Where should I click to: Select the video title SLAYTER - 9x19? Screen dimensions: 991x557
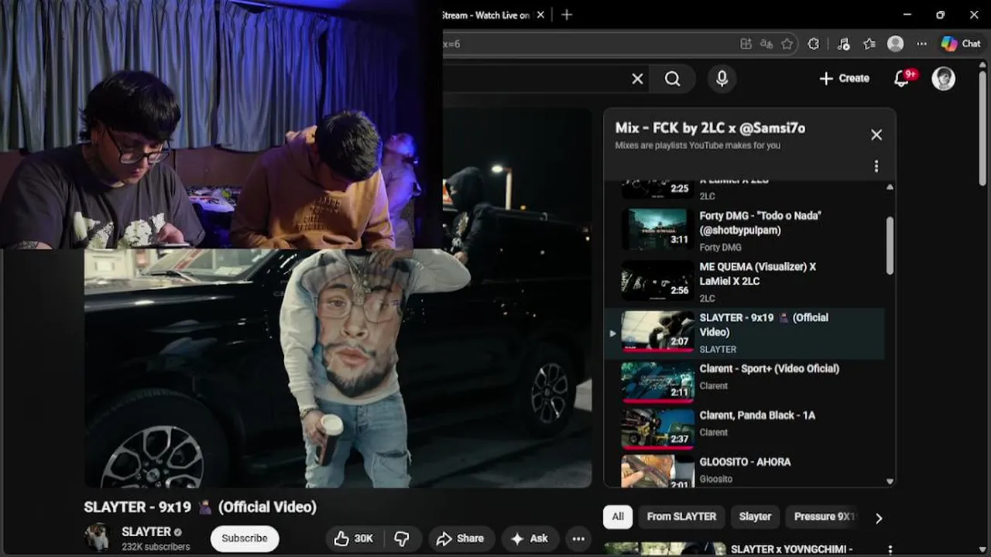(200, 507)
